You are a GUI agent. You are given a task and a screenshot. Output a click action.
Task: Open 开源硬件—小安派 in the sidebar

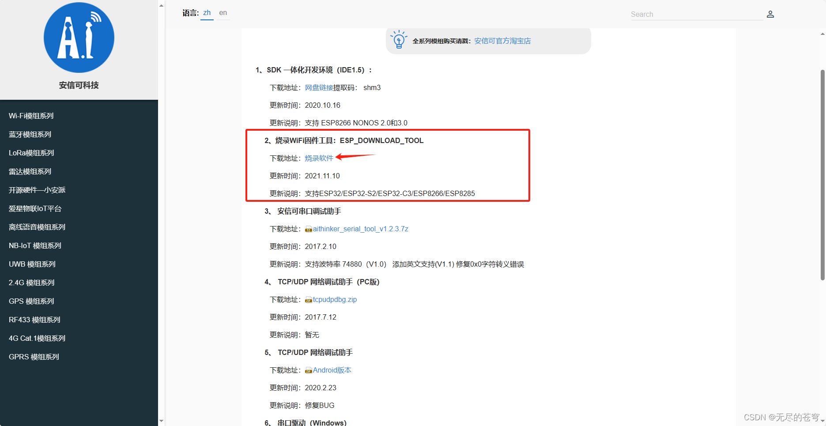tap(37, 190)
